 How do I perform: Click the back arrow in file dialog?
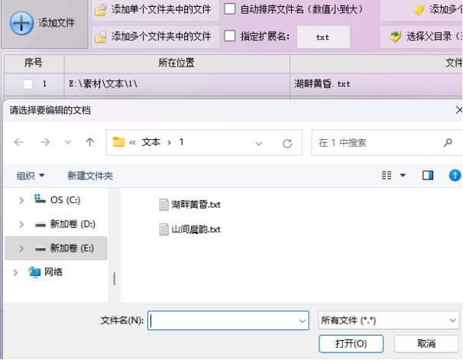19,142
